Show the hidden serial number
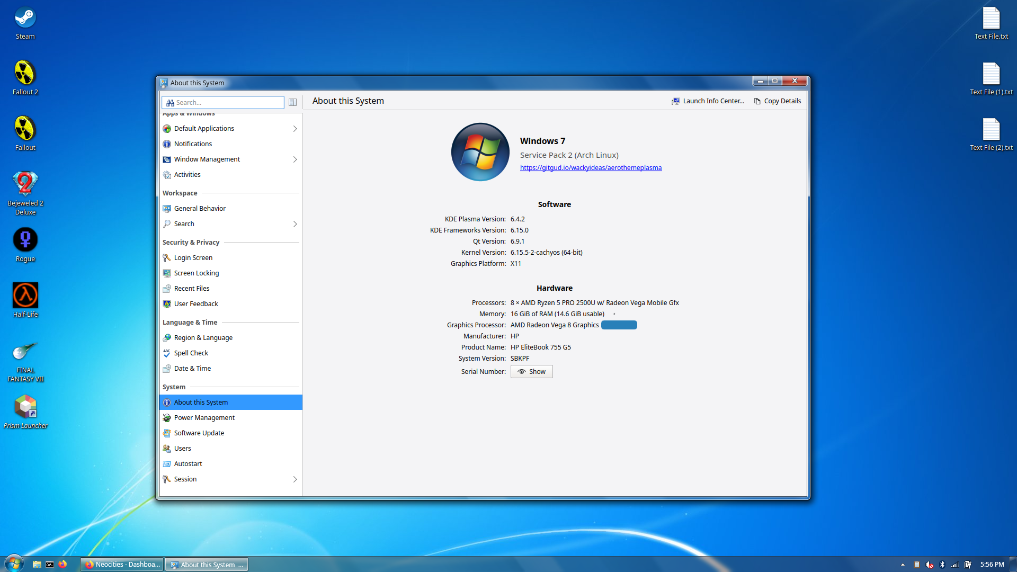Screen dimensions: 1017x572 531,372
